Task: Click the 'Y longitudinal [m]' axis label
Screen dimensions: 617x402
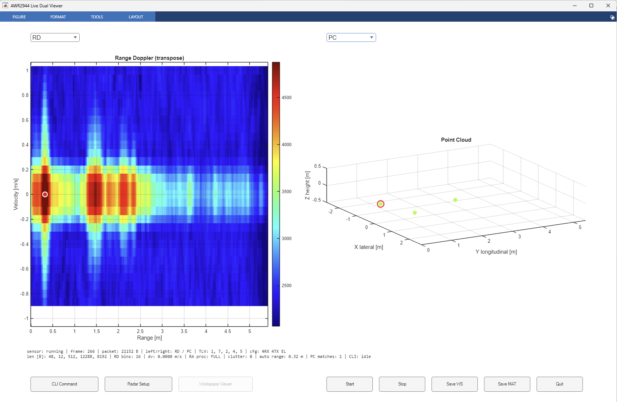Action: pyautogui.click(x=496, y=252)
